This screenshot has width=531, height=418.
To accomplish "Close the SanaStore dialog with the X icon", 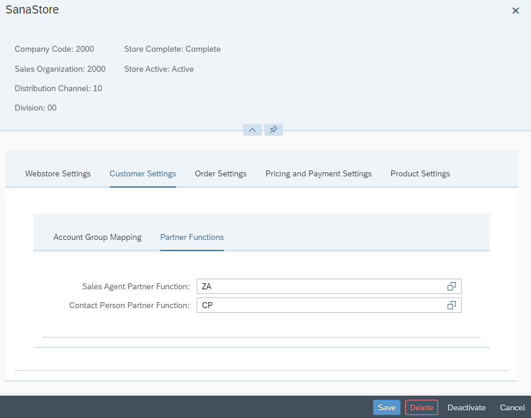I will tap(515, 11).
